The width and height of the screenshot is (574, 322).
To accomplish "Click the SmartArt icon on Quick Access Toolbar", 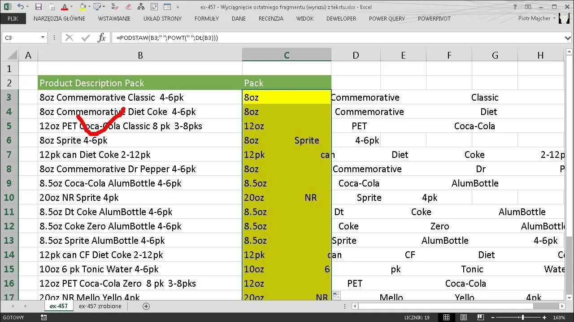I will (141, 6).
